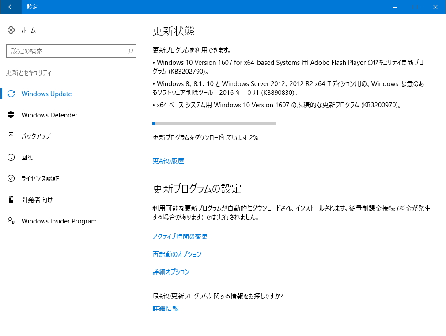
Task: Click the Windows Defender shield icon
Action: [x=11, y=115]
